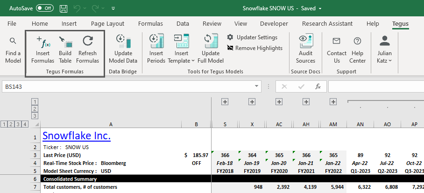
Task: Open the Help tab
Action: point(373,24)
